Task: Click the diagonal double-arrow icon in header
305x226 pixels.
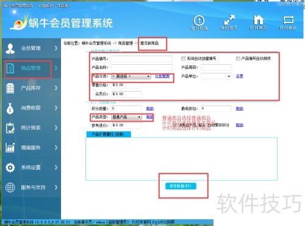Action: (229, 20)
